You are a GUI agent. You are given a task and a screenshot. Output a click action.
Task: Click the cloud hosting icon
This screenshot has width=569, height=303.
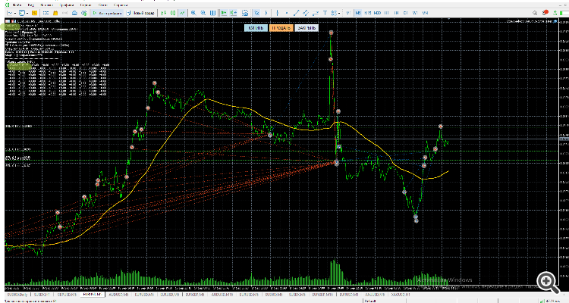74,13
